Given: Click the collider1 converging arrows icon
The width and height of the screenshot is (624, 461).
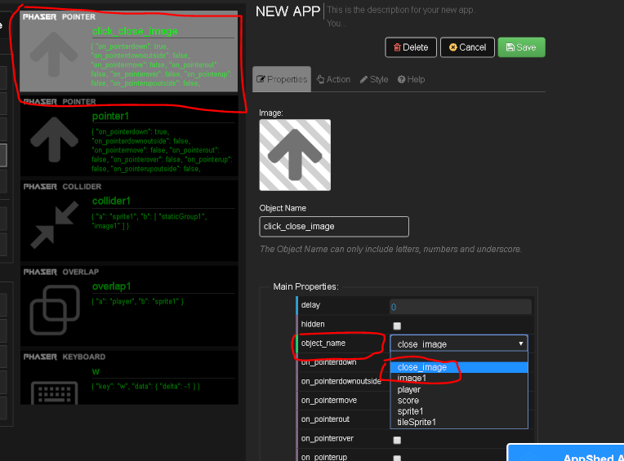Looking at the screenshot, I should pos(55,225).
